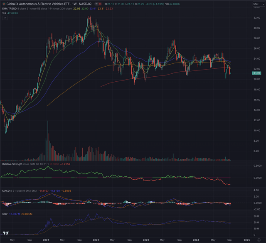
Task: Click the red EMA value 22.23
Action: click(x=109, y=8)
